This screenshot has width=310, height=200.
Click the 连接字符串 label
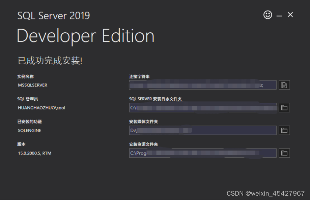click(x=139, y=77)
